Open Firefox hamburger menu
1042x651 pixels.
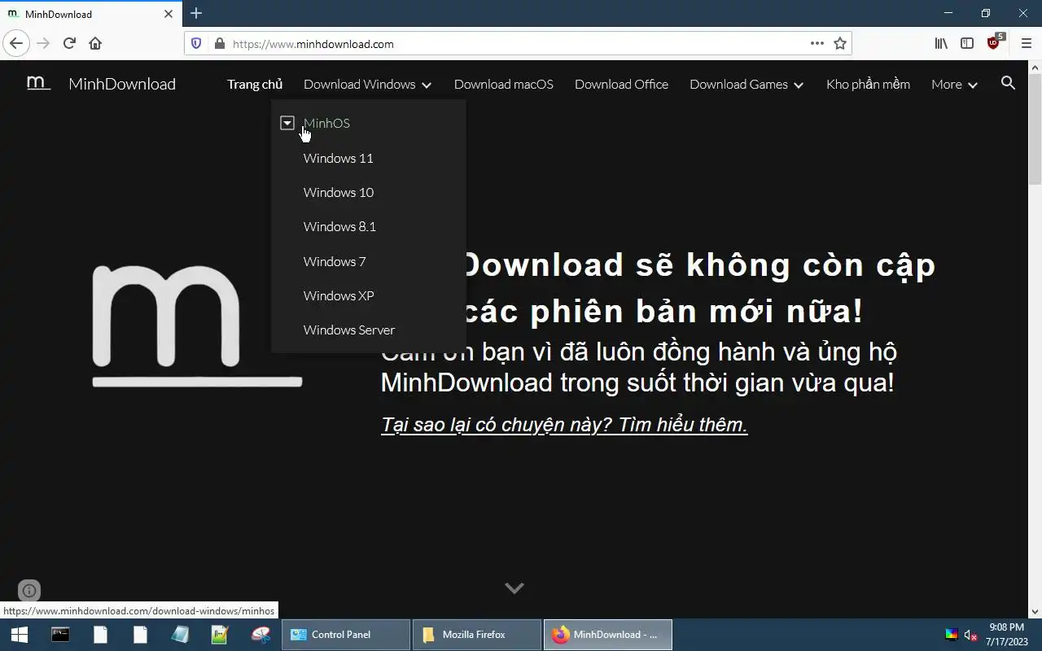1026,43
